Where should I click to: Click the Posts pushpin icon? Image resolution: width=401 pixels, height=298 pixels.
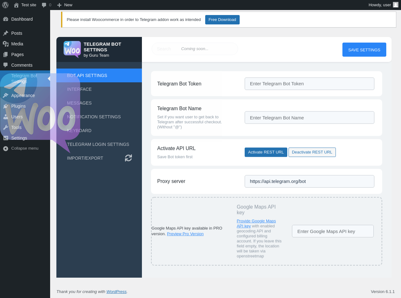(x=6, y=33)
